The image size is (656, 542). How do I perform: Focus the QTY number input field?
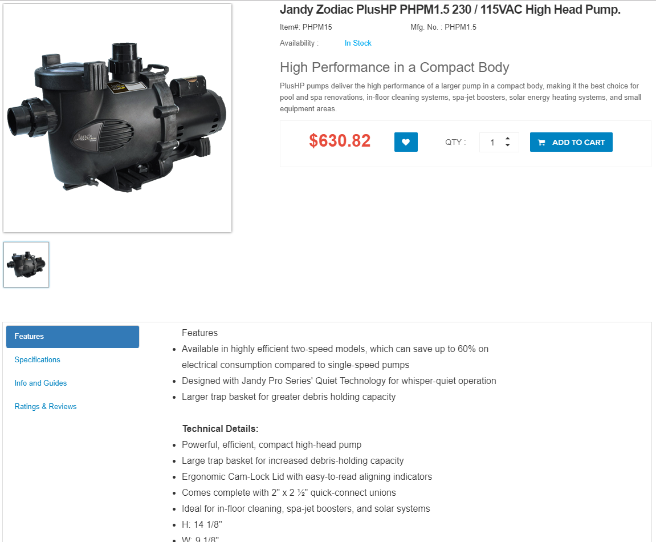499,143
